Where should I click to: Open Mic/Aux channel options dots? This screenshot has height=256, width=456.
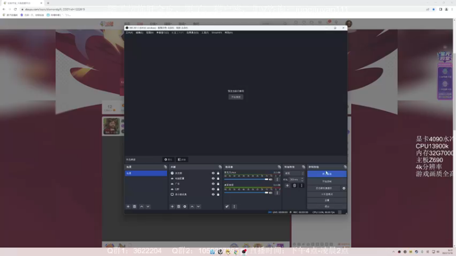pyautogui.click(x=277, y=179)
